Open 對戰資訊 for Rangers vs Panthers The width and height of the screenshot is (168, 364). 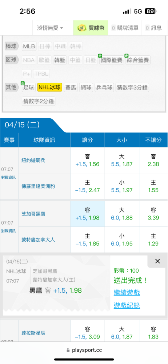click(9, 177)
